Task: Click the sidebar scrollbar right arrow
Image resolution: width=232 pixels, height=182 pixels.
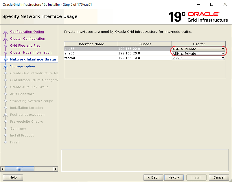Action: click(55, 169)
